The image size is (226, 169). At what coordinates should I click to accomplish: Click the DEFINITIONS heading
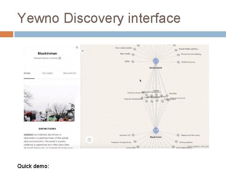[x=47, y=129]
